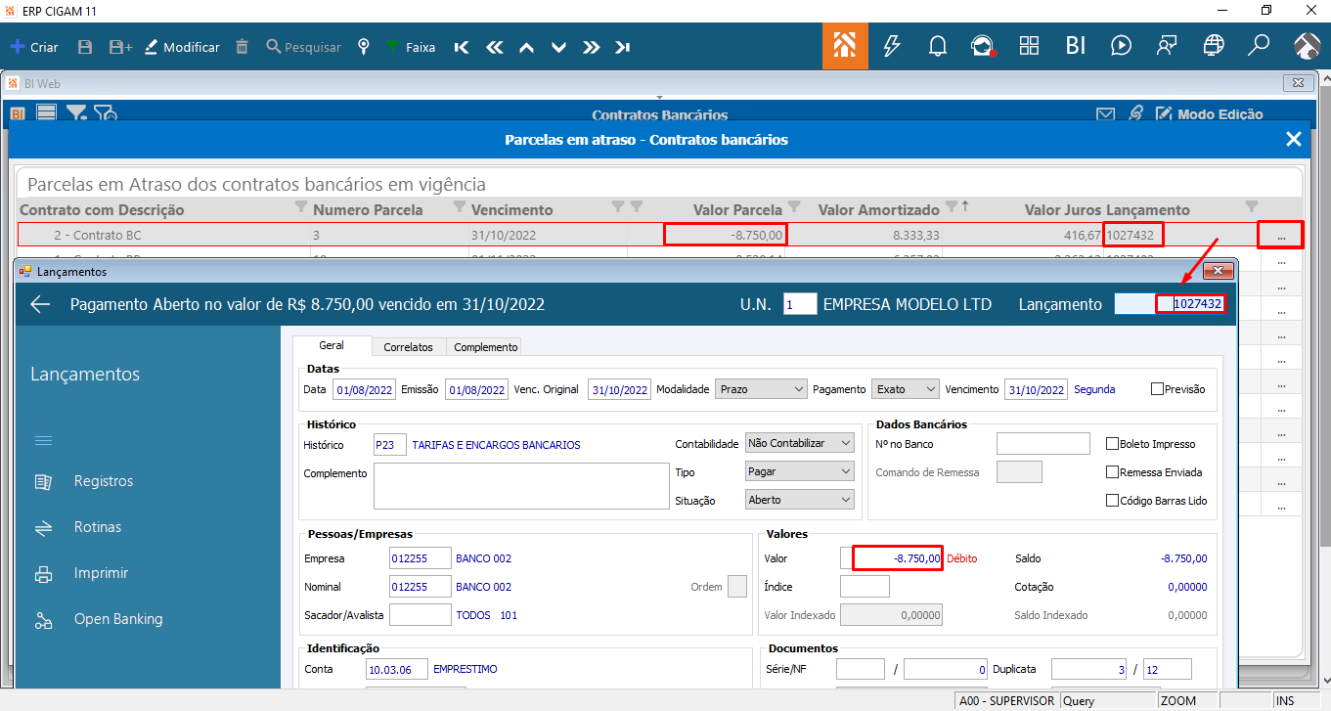Image resolution: width=1331 pixels, height=711 pixels.
Task: Check the Boleto Impresso checkbox
Action: [x=1112, y=443]
